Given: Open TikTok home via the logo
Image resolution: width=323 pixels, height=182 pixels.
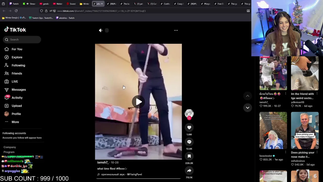Looking at the screenshot, I should pyautogui.click(x=15, y=30).
